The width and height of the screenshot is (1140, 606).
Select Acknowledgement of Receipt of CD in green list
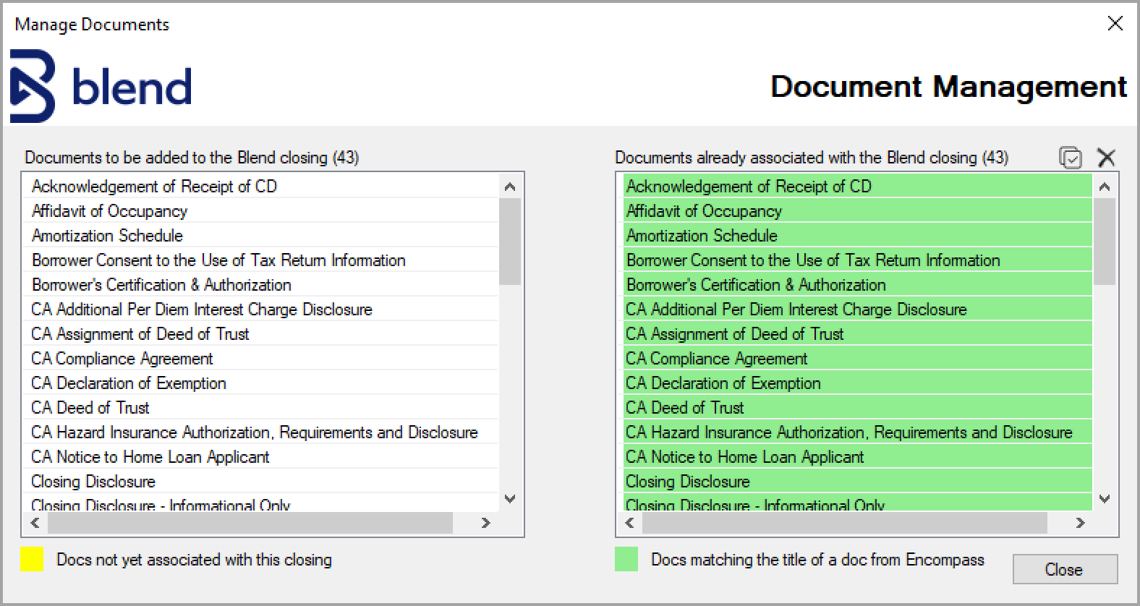[858, 187]
